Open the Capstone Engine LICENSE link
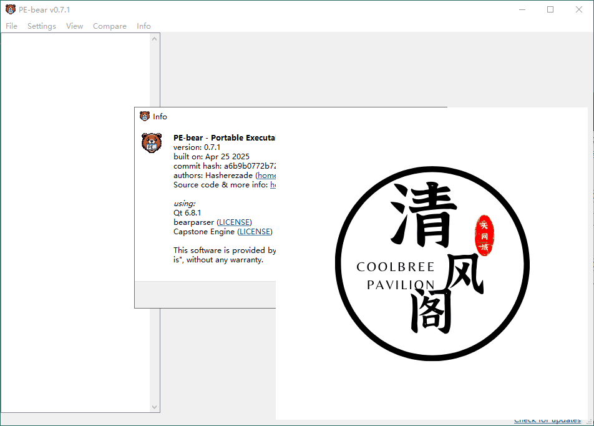Viewport: 594px width, 426px height. 255,232
